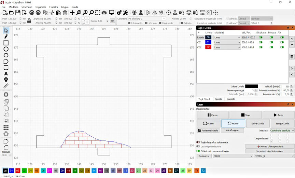295x178 pixels.
Task: Click the Save file floppy icon
Action: tap(18, 13)
